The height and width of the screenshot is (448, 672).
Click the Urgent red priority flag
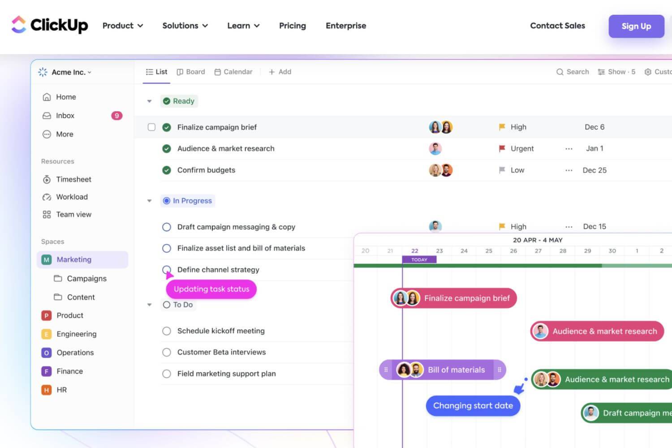click(502, 148)
